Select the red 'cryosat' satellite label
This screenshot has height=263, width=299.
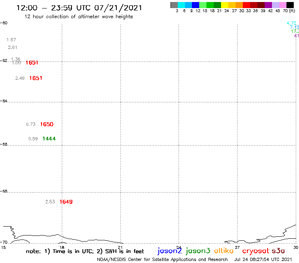[256, 251]
